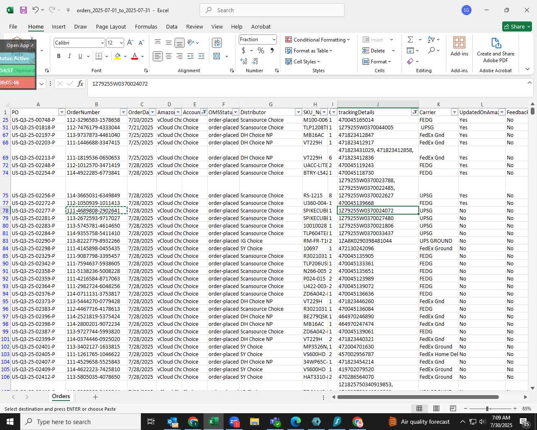Apply Comma Style format

[x=272, y=50]
